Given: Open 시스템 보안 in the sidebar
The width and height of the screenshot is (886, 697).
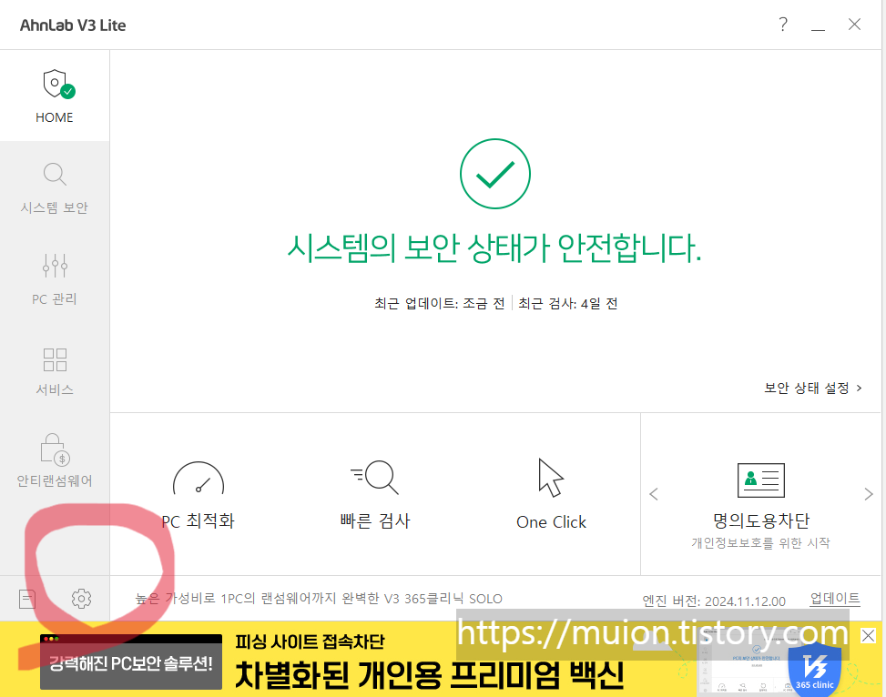Looking at the screenshot, I should [x=55, y=188].
